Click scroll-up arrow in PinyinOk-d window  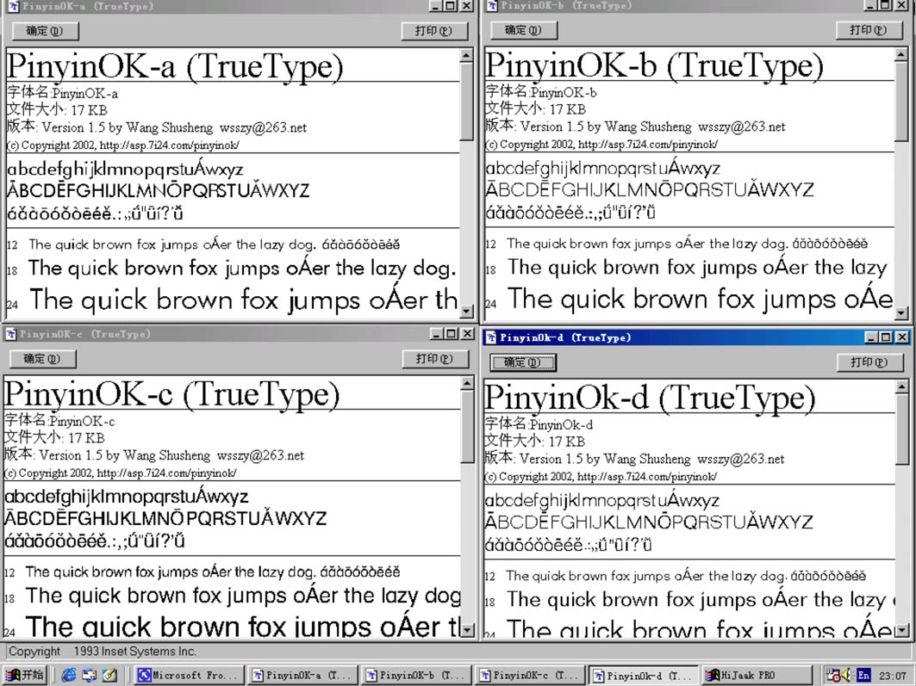pos(902,386)
